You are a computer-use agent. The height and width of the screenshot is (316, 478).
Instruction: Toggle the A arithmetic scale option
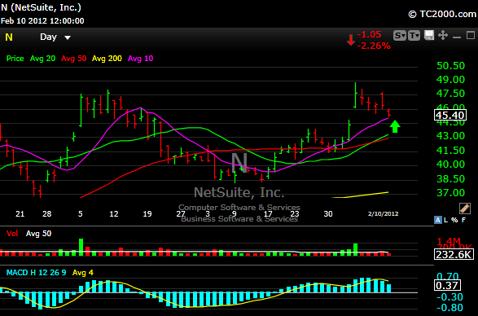pos(438,220)
